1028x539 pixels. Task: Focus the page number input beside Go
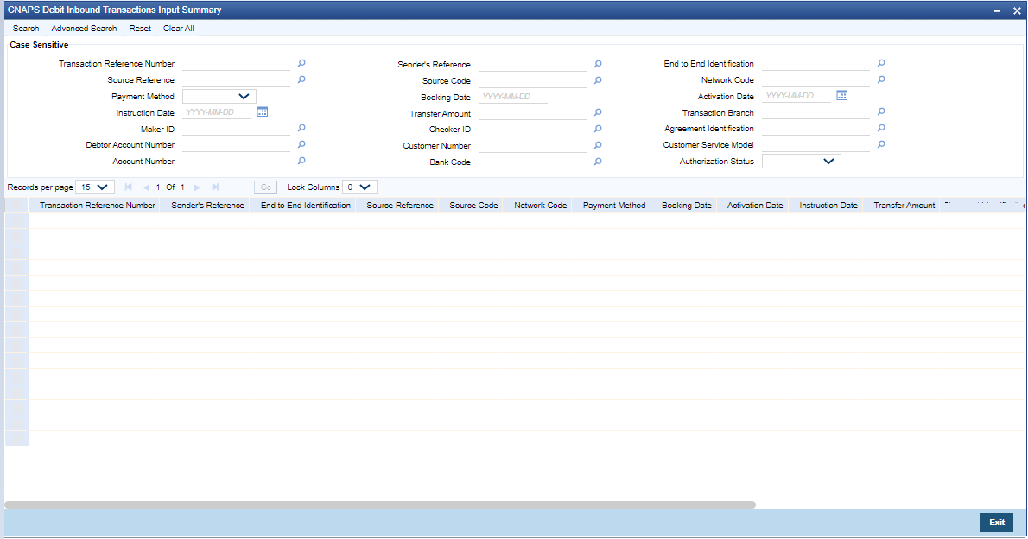click(238, 187)
